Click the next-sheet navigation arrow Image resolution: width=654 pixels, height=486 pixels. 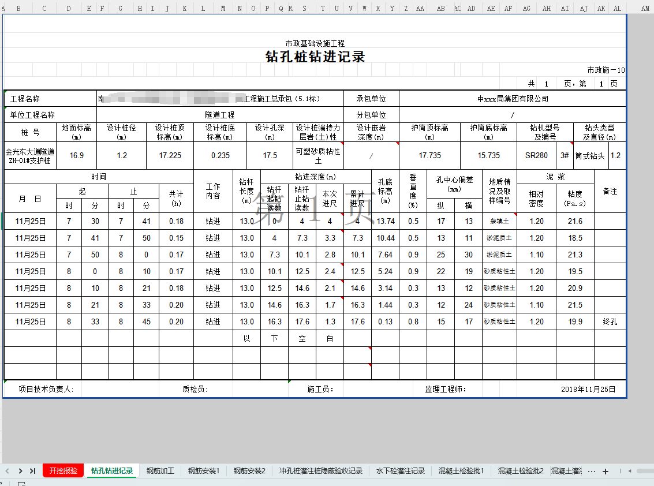[20, 471]
